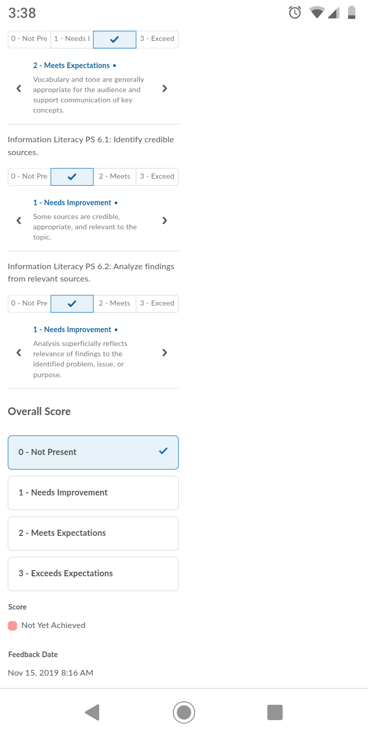This screenshot has height=737, width=368.
Task: Choose overall score 3 - Exceeds Expectations
Action: tap(93, 574)
